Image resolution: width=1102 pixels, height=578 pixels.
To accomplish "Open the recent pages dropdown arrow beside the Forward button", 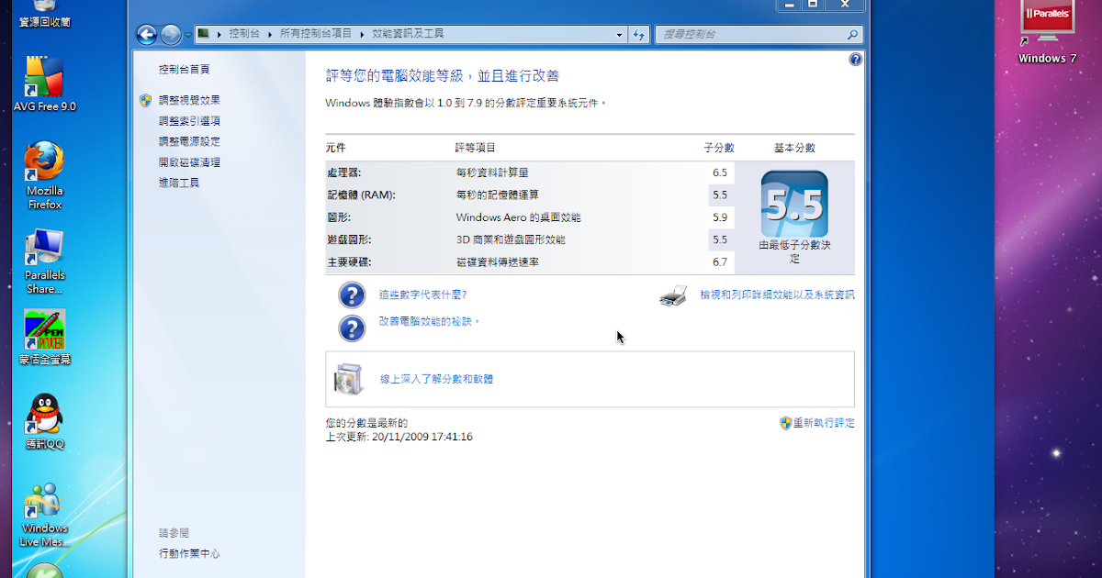I will (x=187, y=35).
